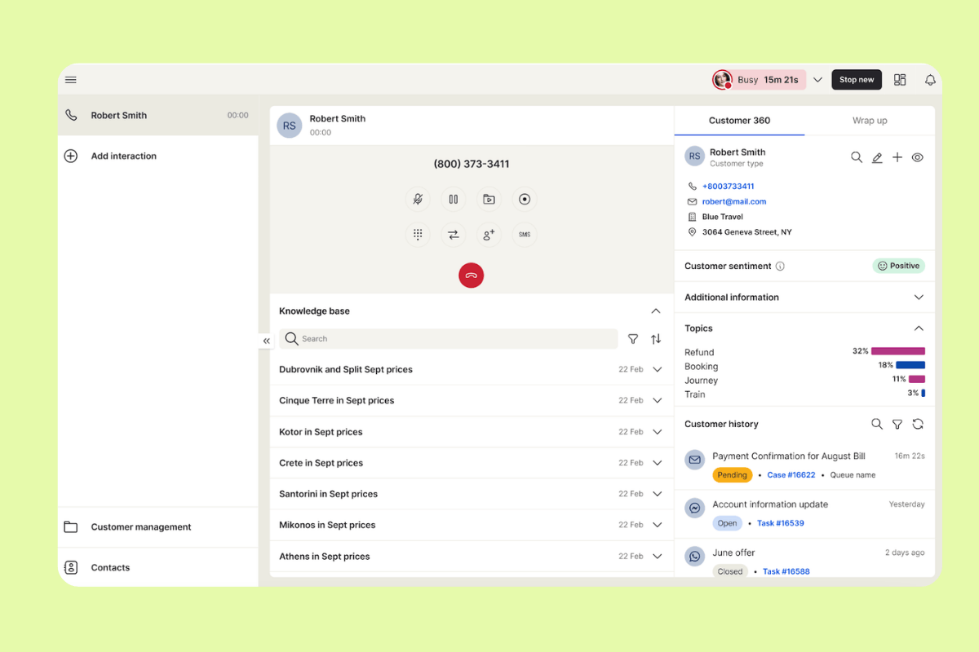Transfer the active call
Image resolution: width=979 pixels, height=652 pixels.
pyautogui.click(x=453, y=234)
